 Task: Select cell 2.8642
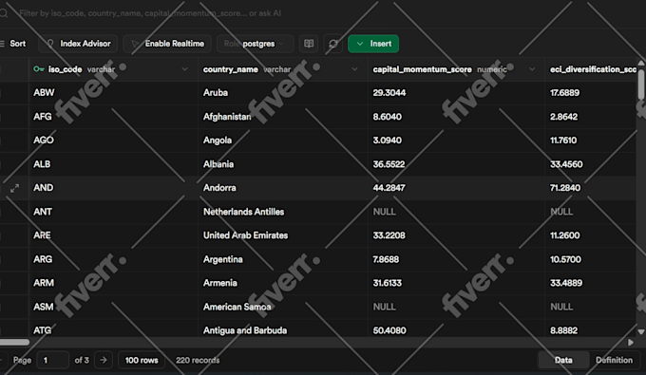[591, 117]
